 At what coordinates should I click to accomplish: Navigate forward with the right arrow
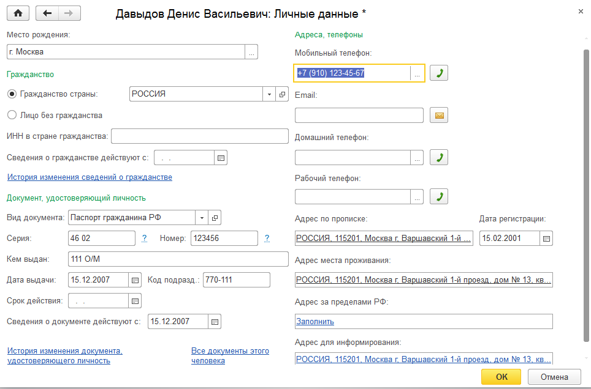pos(69,13)
